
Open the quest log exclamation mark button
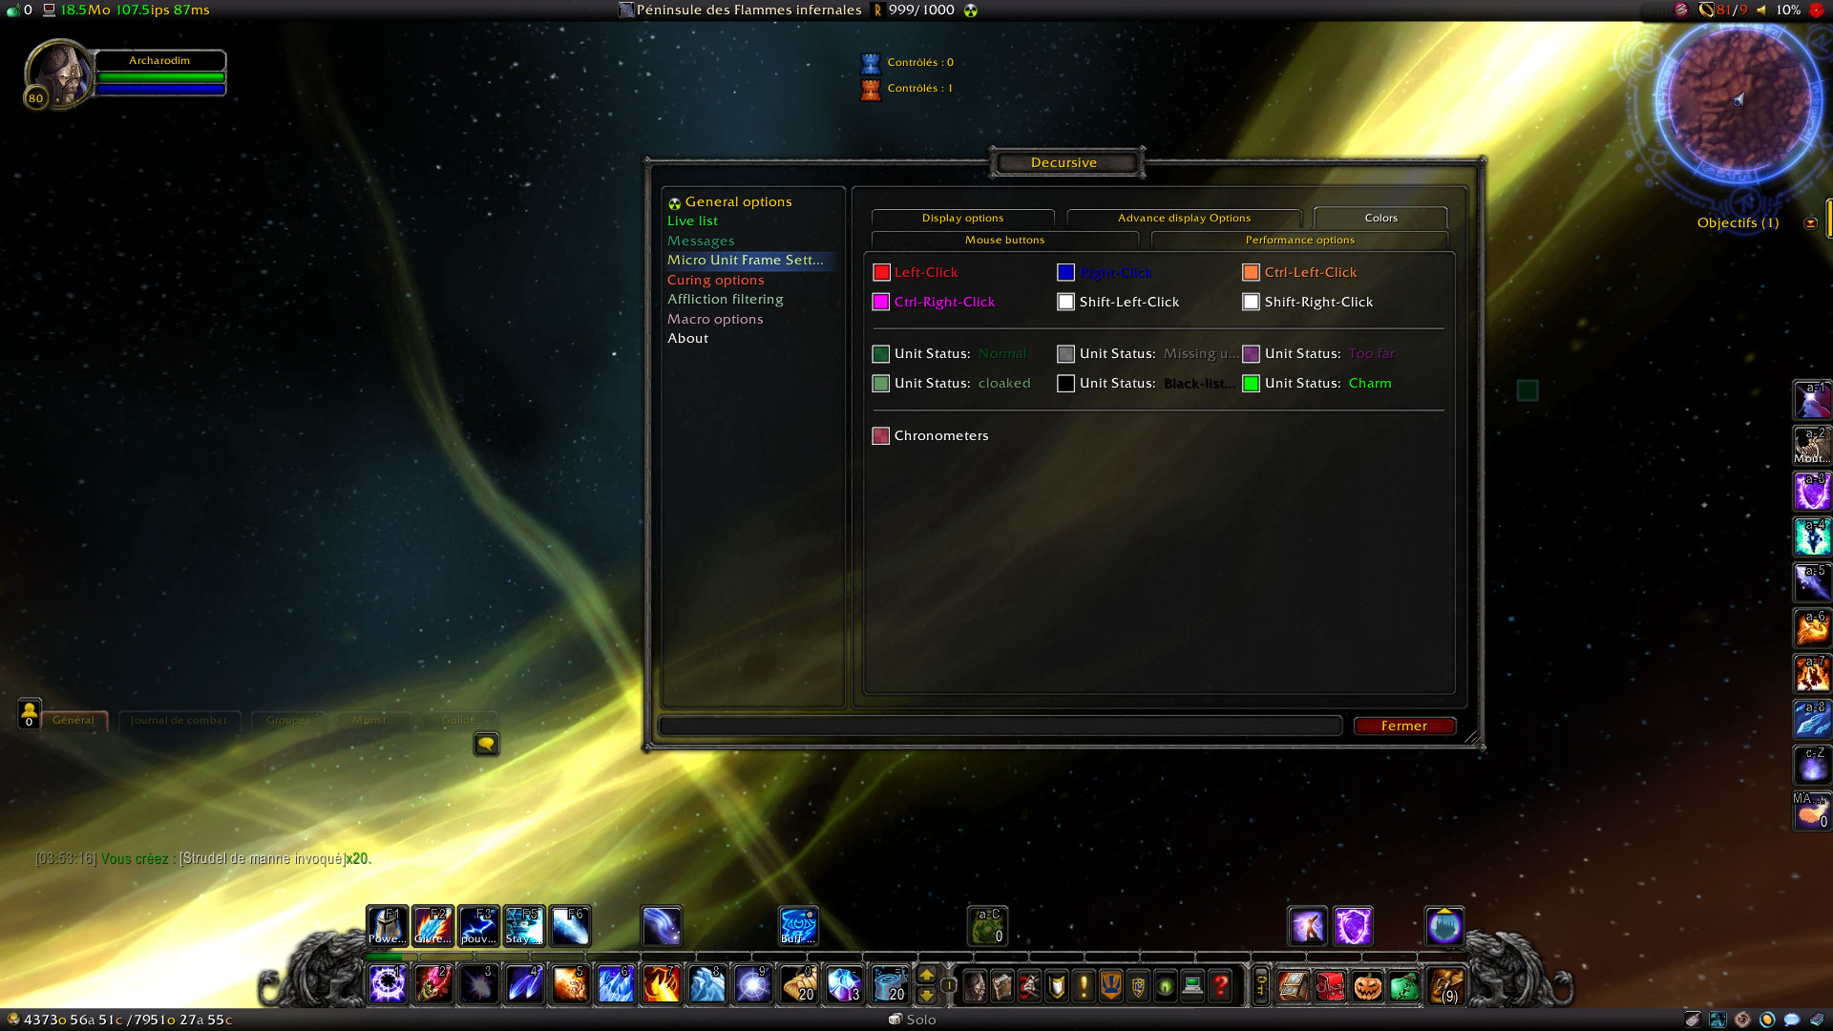click(x=1084, y=985)
